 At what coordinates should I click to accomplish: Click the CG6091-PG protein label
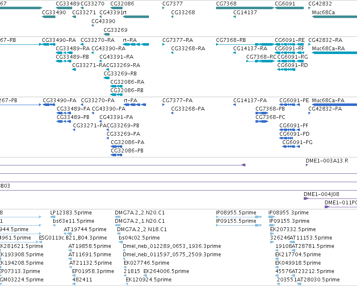tap(297, 142)
